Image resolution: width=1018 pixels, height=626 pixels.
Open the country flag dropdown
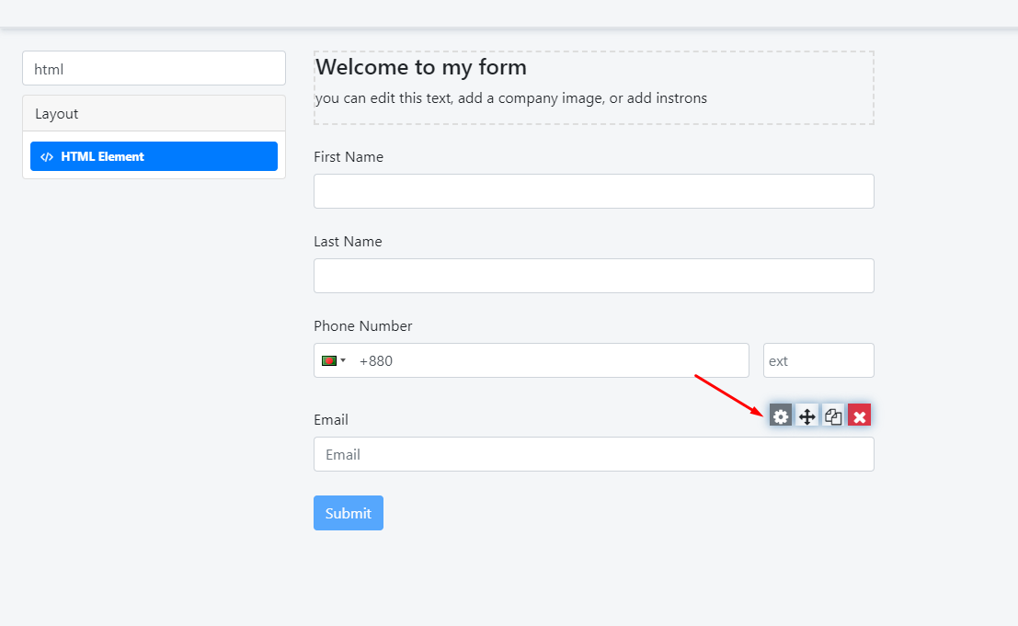point(333,361)
